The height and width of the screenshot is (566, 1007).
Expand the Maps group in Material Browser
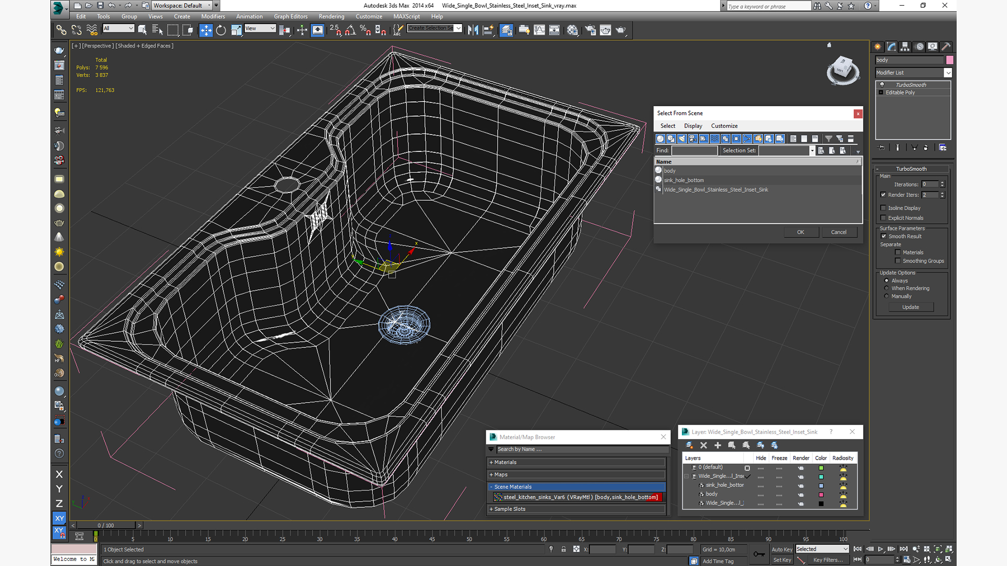tap(577, 474)
